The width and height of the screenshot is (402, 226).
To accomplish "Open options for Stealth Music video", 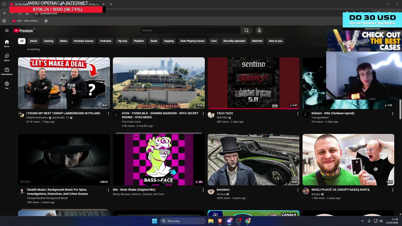I will click(108, 190).
